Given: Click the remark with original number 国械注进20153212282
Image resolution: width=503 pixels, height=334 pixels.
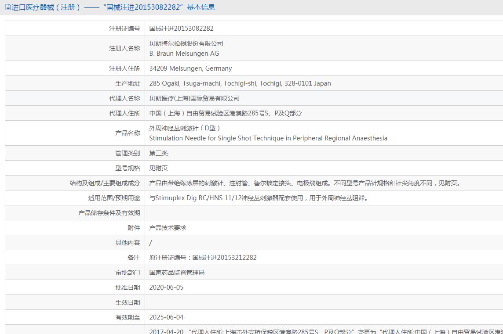Looking at the screenshot, I should click(x=203, y=258).
